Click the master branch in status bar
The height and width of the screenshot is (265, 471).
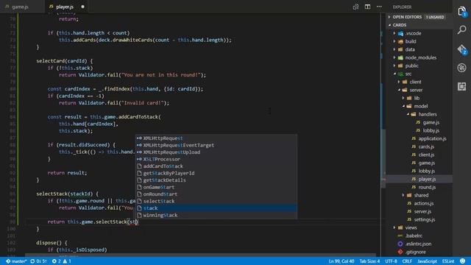16,261
